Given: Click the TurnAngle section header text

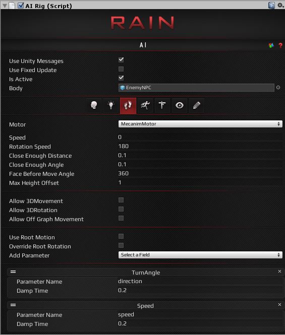Looking at the screenshot, I should 146,273.
